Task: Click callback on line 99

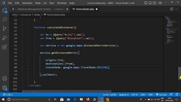Action: pyautogui.click(x=48, y=75)
